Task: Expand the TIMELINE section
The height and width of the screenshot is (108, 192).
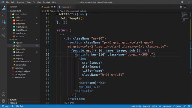Action: [x=13, y=103]
